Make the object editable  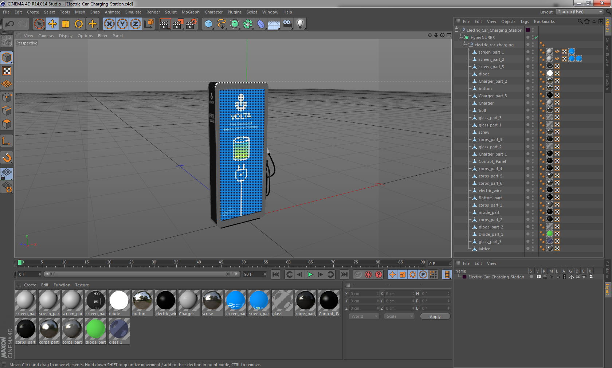[x=7, y=41]
